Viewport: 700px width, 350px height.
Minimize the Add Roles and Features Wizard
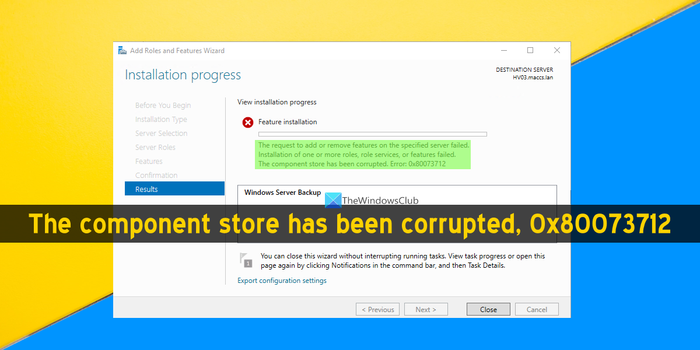tap(504, 51)
